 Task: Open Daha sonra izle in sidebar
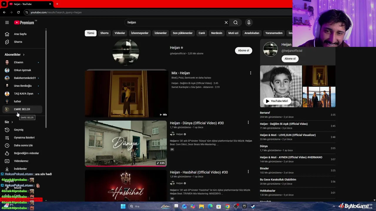(23, 145)
